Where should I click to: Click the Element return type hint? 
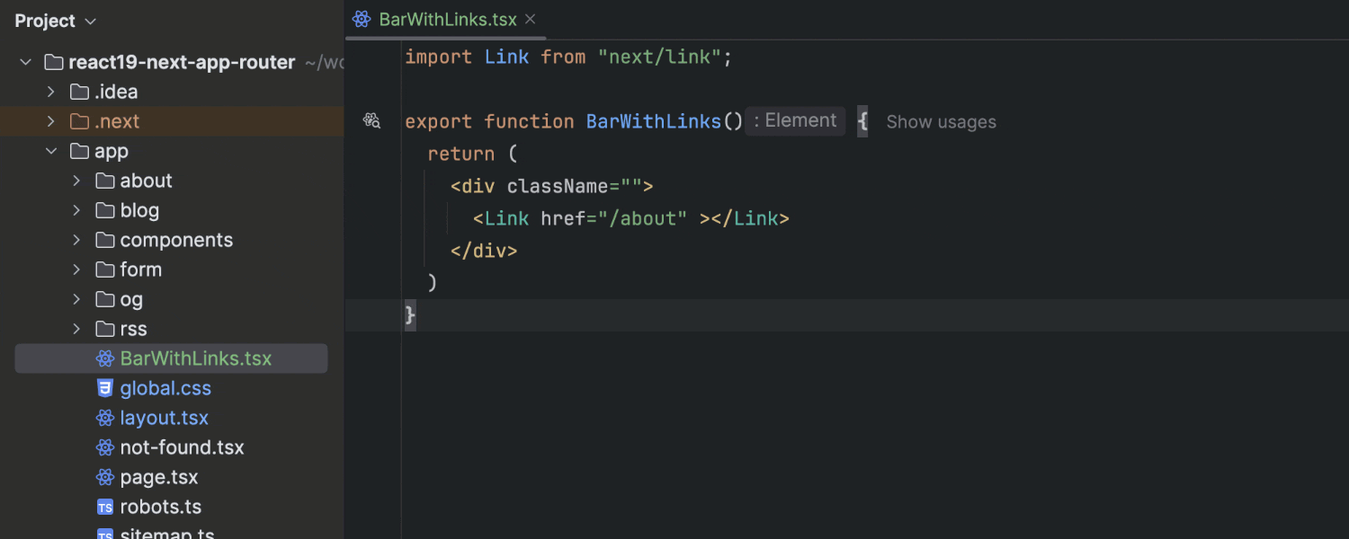(795, 121)
